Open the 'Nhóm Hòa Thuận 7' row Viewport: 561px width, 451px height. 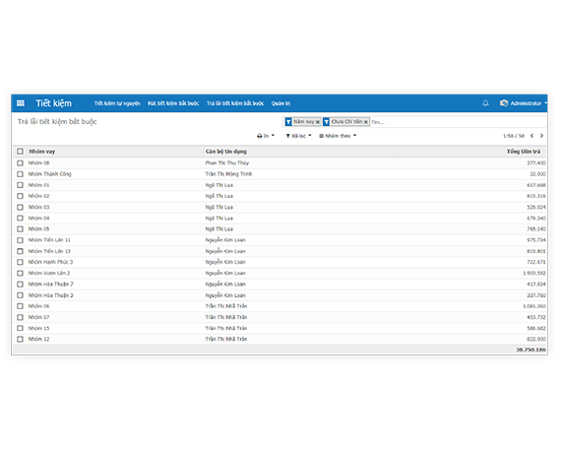click(280, 285)
